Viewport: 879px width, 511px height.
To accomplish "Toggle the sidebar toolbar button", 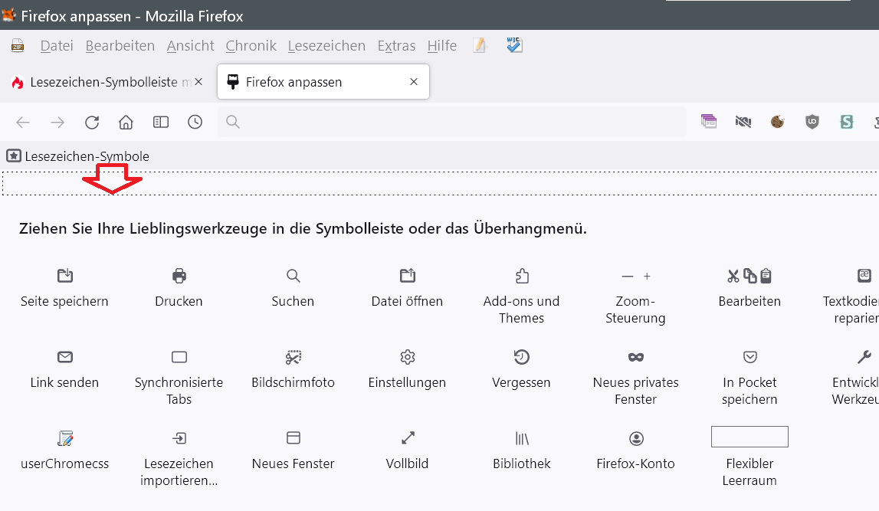I will tap(161, 122).
